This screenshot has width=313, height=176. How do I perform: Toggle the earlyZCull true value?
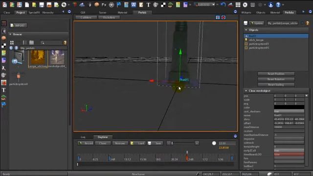tap(289, 151)
